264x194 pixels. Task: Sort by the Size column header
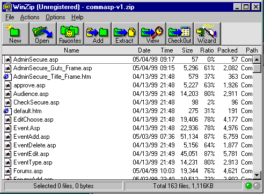coord(187,50)
